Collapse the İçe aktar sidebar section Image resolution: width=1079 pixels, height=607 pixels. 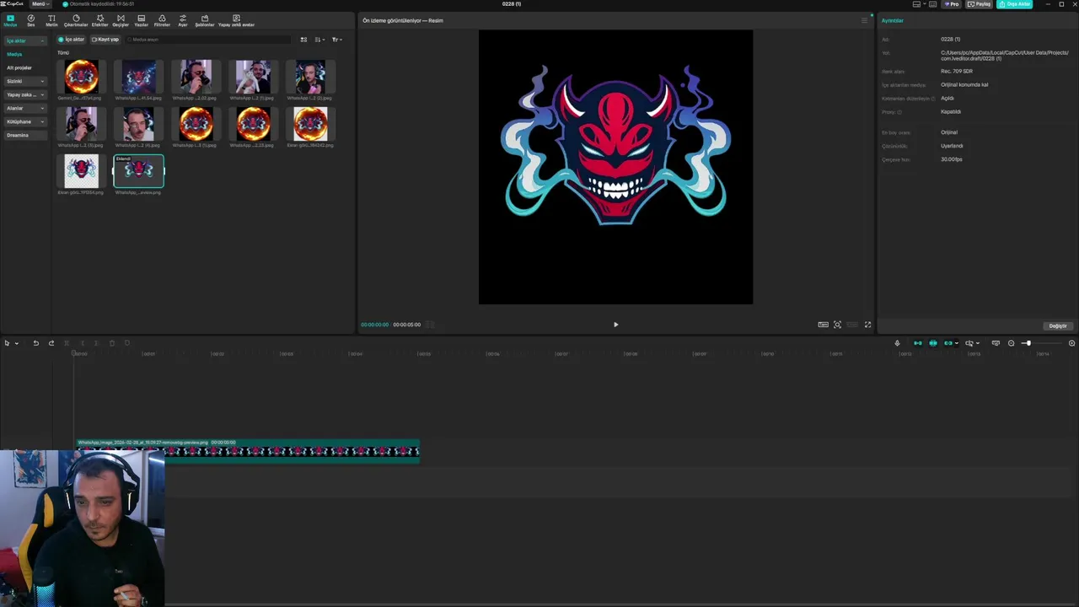point(24,40)
